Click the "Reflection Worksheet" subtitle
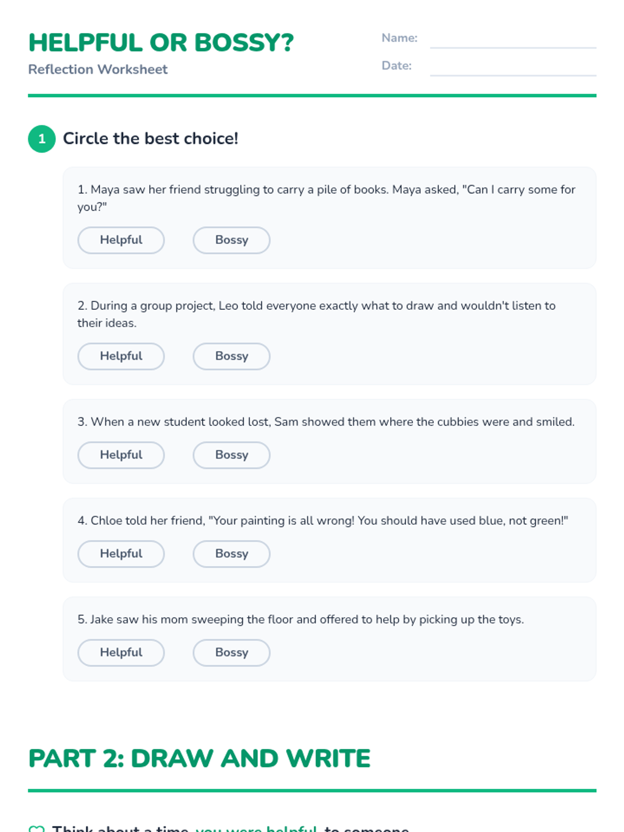This screenshot has height=832, width=624. click(x=98, y=69)
